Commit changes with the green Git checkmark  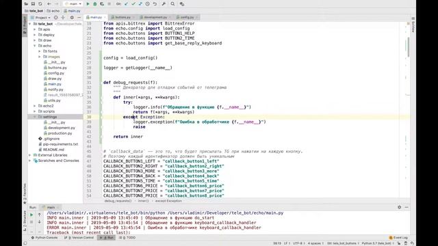(133, 4)
